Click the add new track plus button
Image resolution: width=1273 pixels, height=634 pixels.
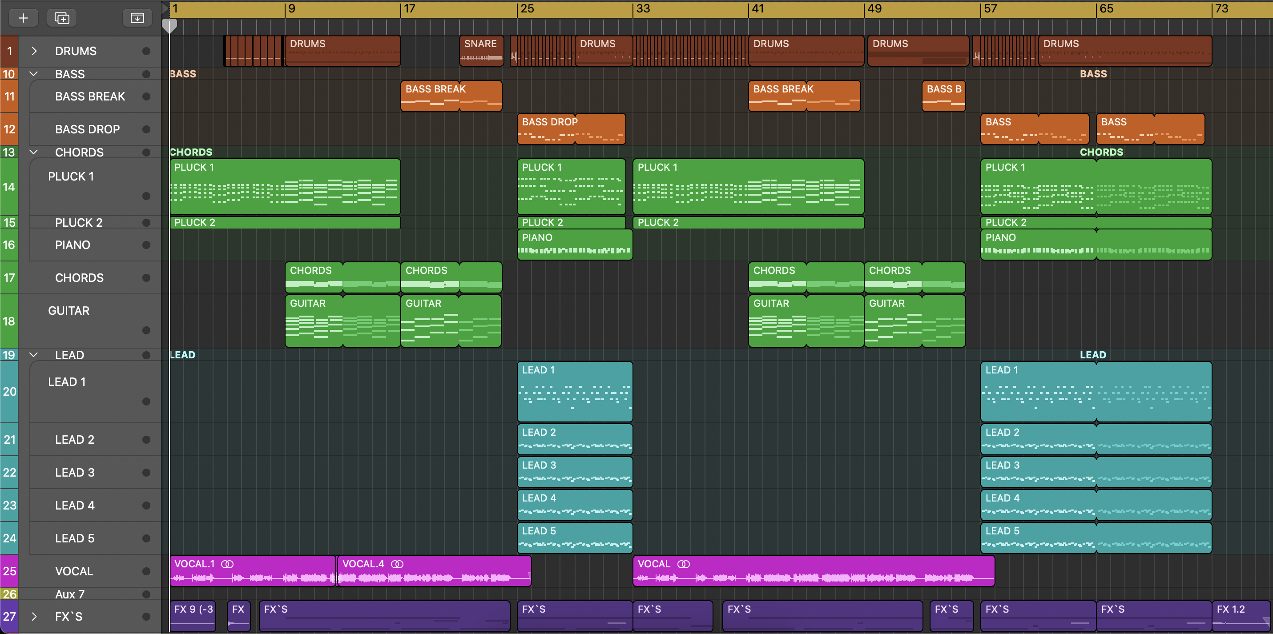point(23,18)
